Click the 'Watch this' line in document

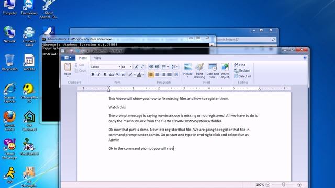click(x=117, y=107)
